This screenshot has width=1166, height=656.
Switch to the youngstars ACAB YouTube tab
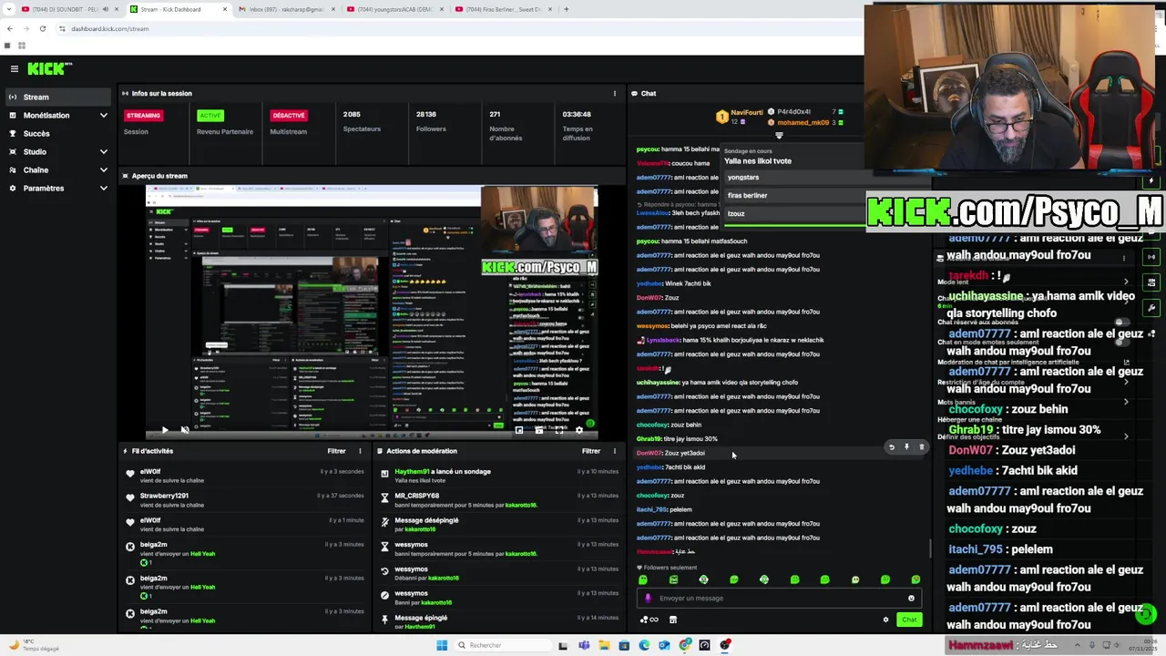click(x=394, y=9)
